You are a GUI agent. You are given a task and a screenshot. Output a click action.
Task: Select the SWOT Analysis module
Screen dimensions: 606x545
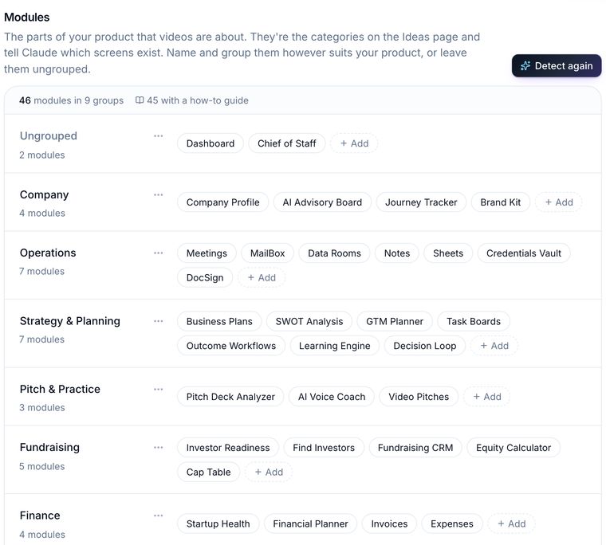309,321
